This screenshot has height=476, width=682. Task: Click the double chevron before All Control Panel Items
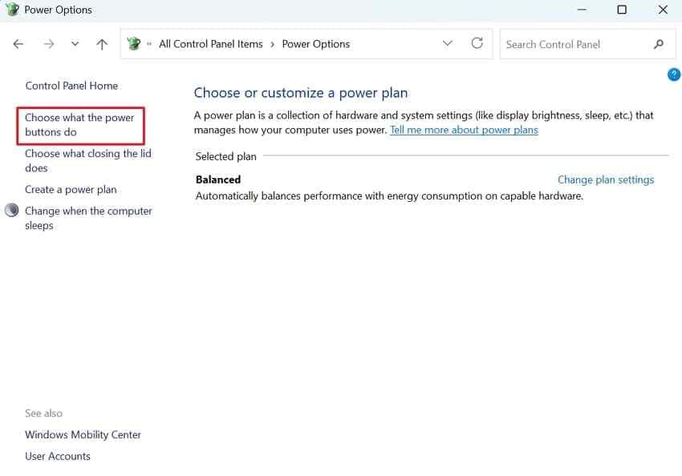149,44
